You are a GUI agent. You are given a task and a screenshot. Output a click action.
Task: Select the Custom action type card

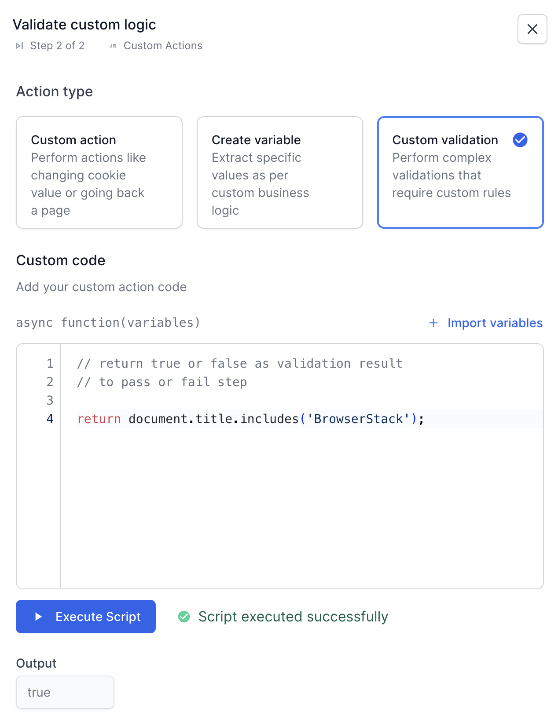click(99, 172)
